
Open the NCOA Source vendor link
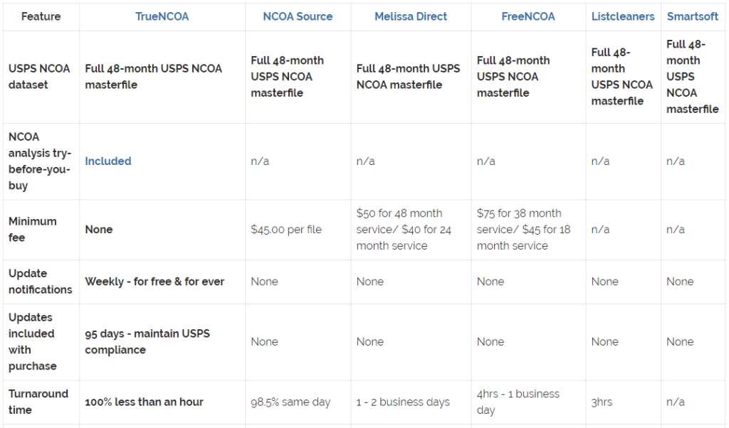[x=298, y=16]
